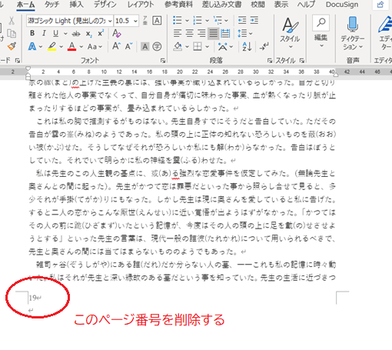Viewport: 392px width, 350px height.
Task: Decrease paragraph indent
Action: pyautogui.click(x=242, y=20)
